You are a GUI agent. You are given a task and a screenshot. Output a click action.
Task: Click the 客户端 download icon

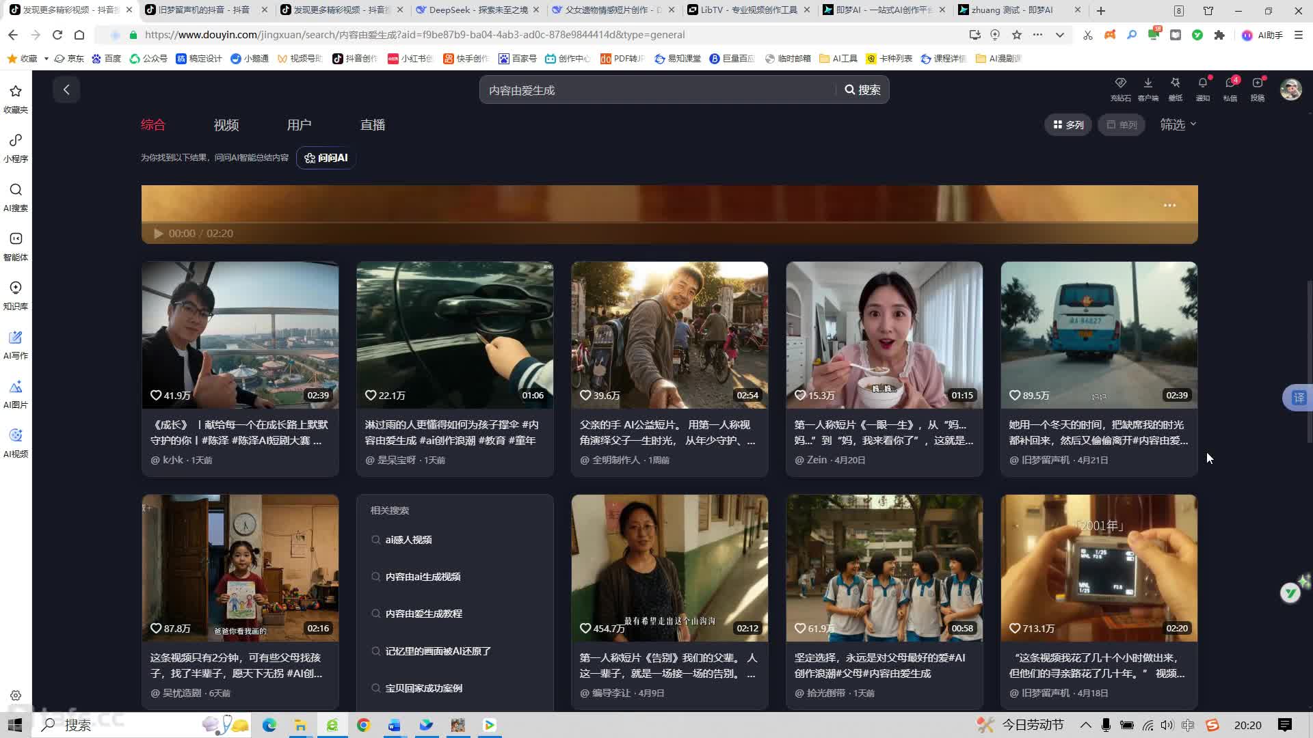pos(1148,89)
